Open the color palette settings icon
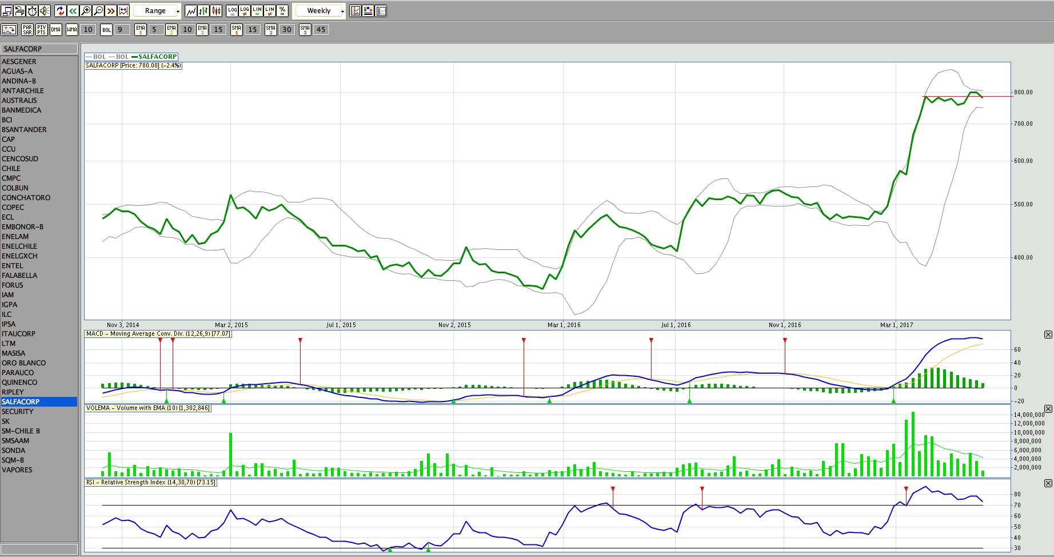This screenshot has width=1054, height=557. 368,11
